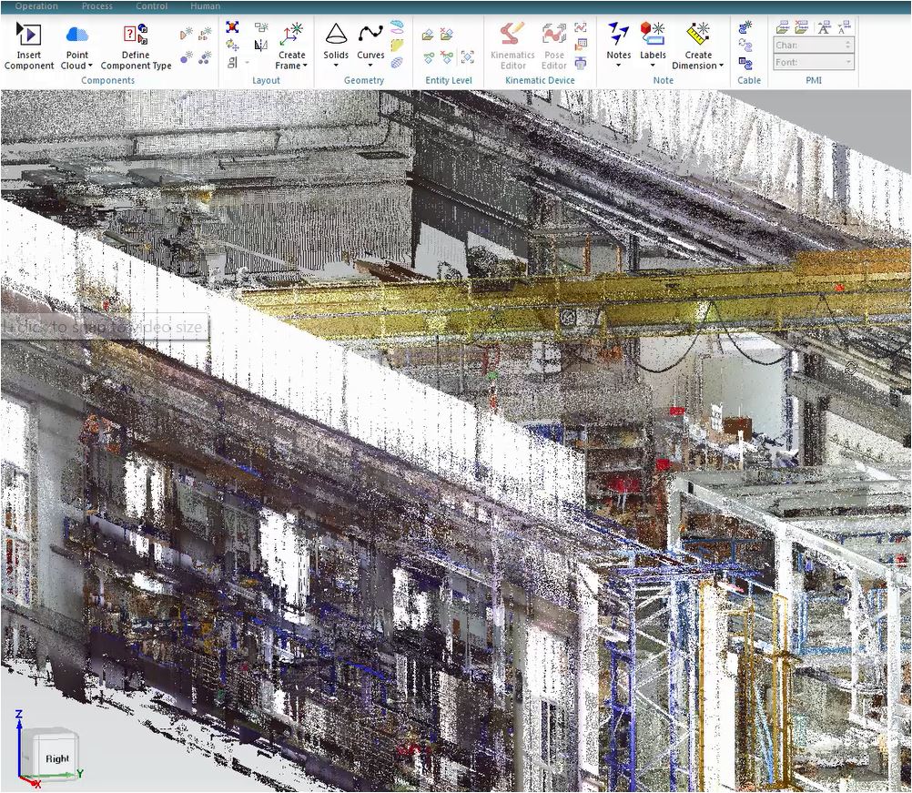Click Define Component Type
The image size is (912, 793).
136,46
